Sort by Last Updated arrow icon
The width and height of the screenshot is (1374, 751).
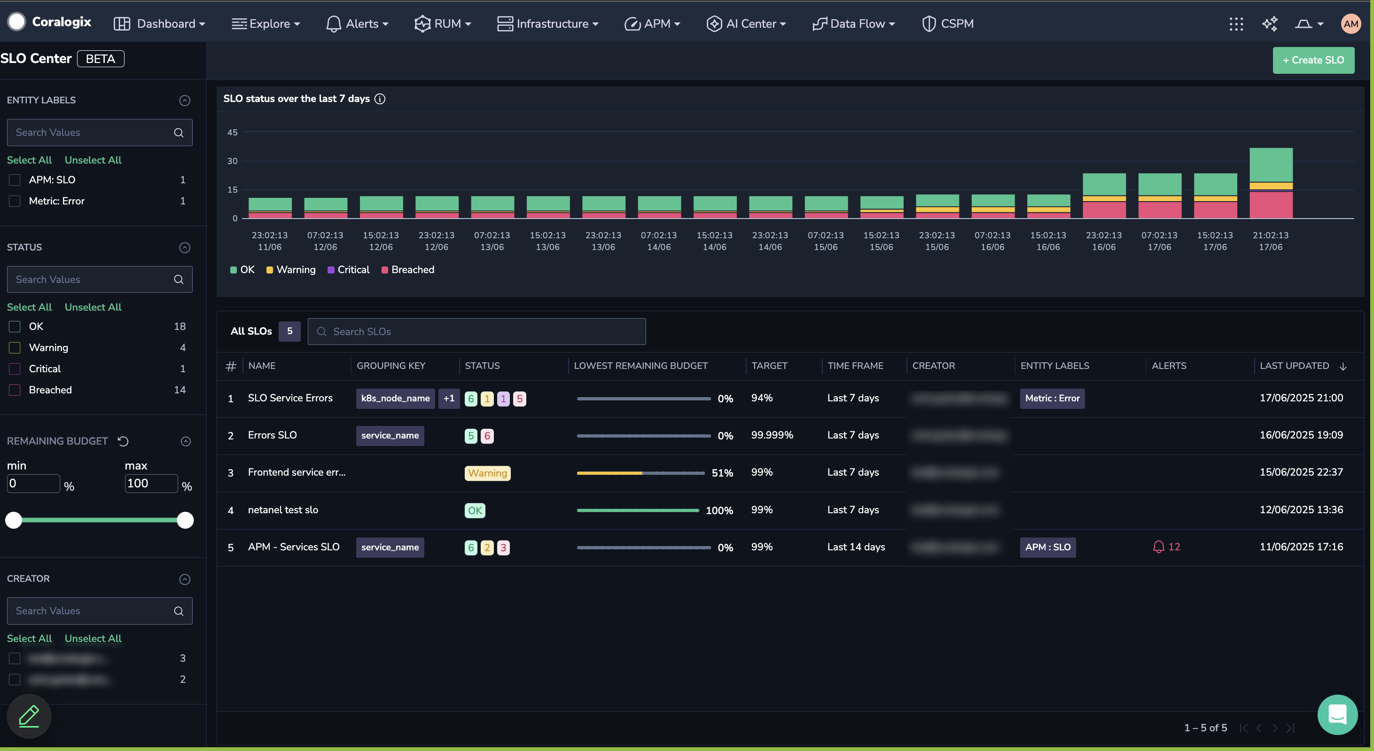point(1343,366)
